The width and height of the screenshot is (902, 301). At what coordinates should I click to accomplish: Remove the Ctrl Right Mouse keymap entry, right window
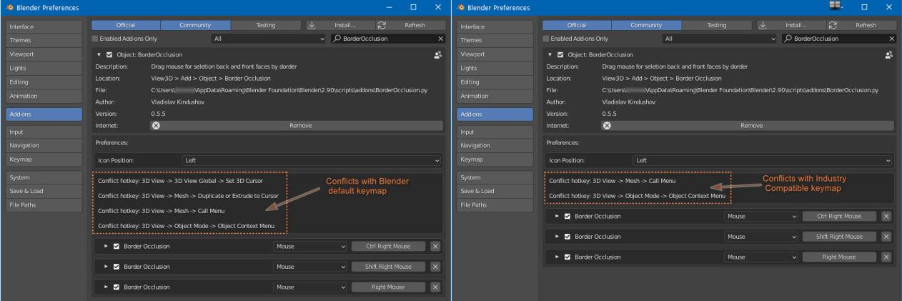tap(886, 216)
